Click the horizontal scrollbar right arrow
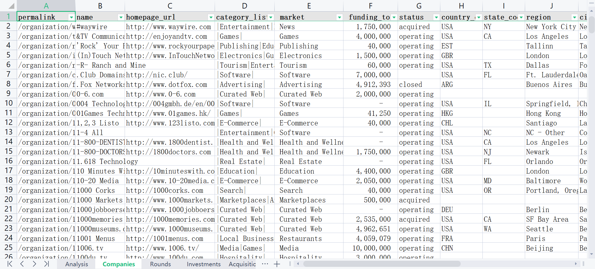This screenshot has width=595, height=269. (576, 264)
